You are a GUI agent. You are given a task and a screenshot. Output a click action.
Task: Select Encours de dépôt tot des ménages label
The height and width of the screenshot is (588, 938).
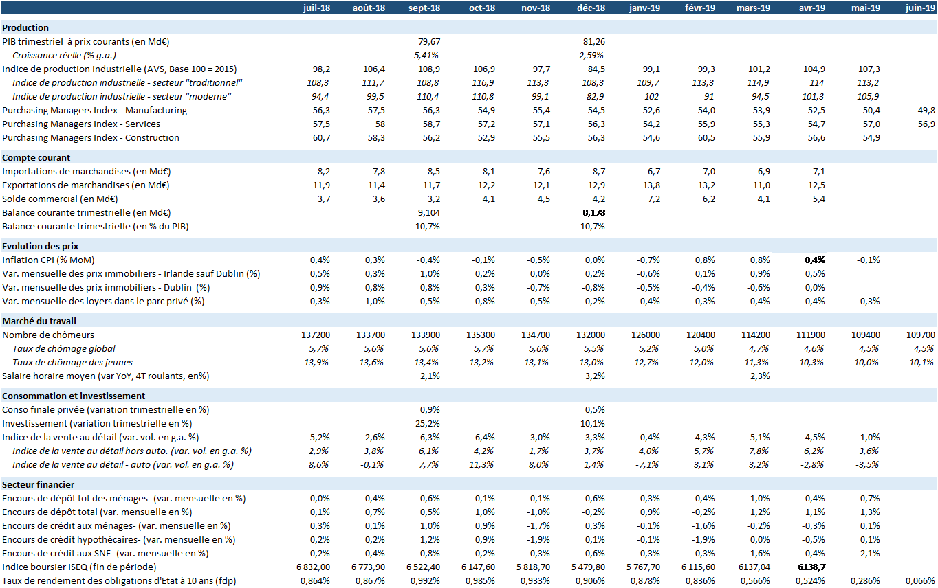[124, 498]
